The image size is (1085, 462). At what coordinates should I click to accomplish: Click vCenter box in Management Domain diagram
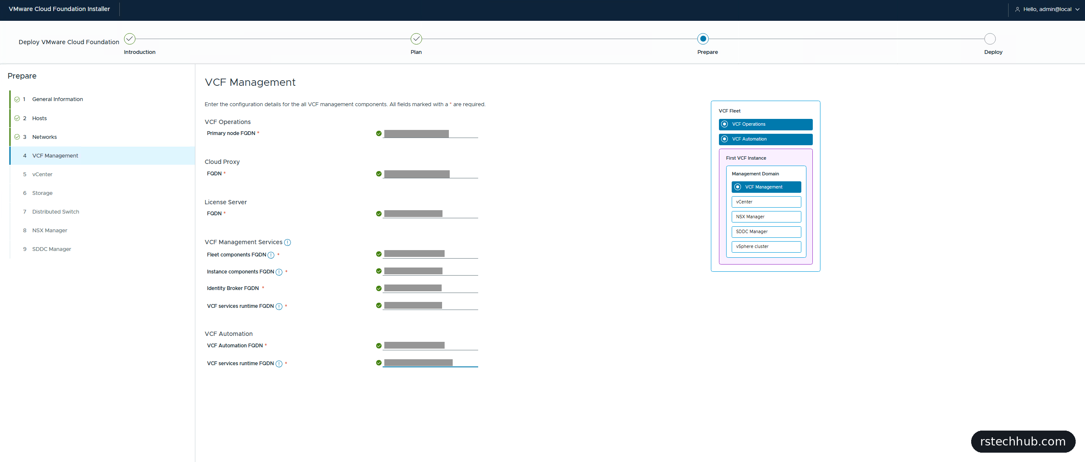[766, 202]
